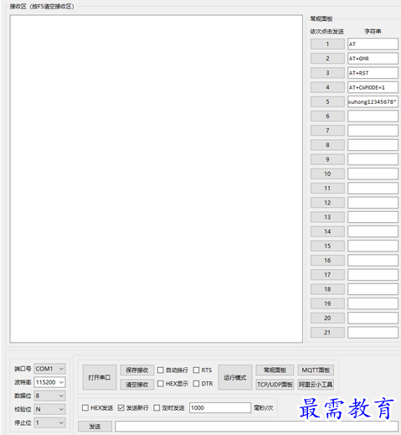This screenshot has width=401, height=435.
Task: Click the 发送 button
Action: (x=95, y=427)
